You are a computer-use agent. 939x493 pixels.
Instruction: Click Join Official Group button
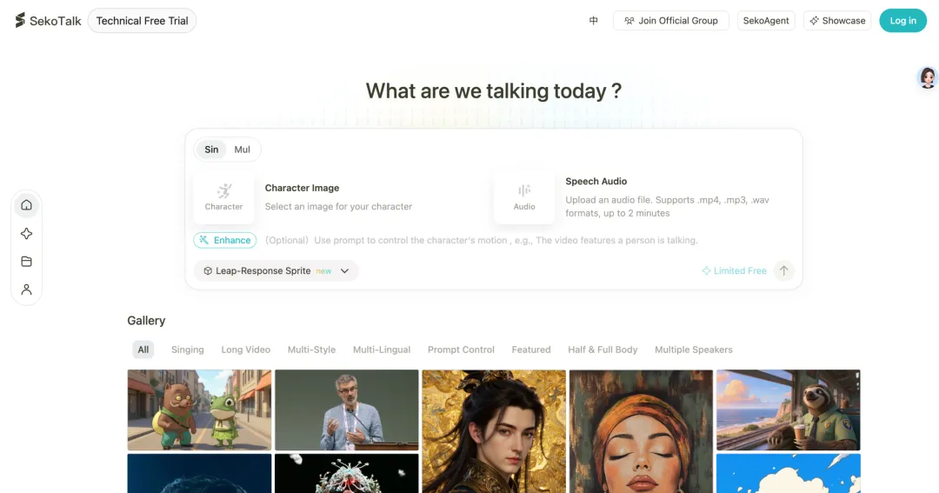click(x=670, y=20)
